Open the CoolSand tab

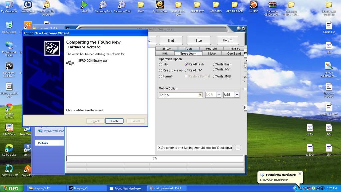233,53
